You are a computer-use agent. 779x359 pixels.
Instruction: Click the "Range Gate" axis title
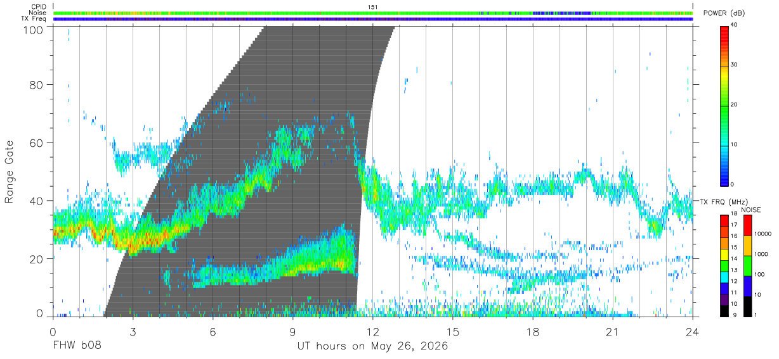10,172
